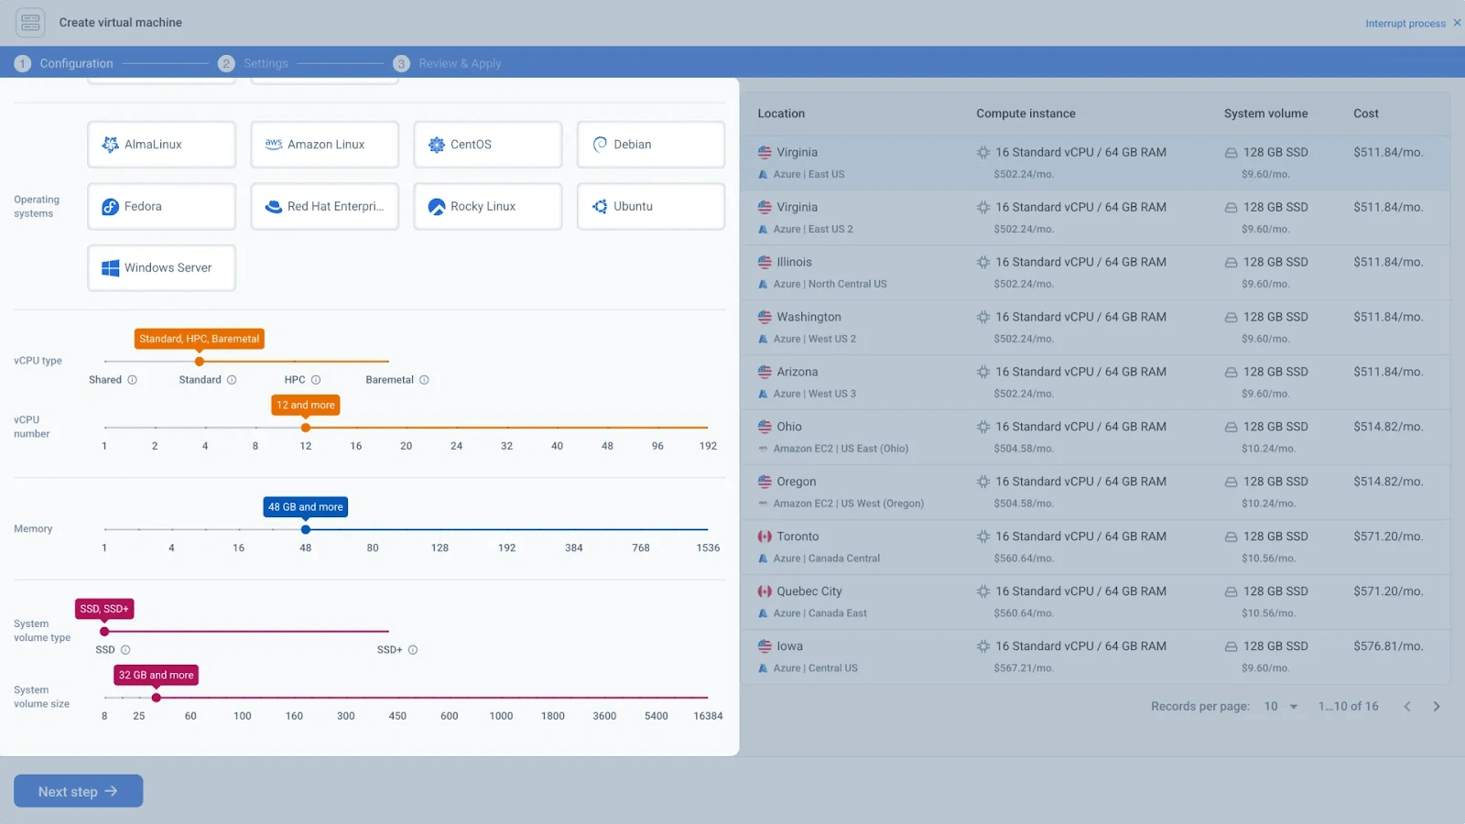The width and height of the screenshot is (1465, 824).
Task: Click info icon beside SSD+ volume type
Action: pyautogui.click(x=413, y=650)
